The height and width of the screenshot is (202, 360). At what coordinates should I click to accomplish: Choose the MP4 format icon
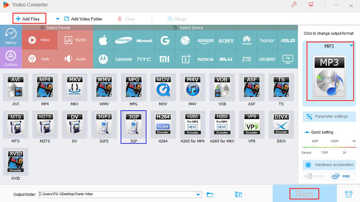(45, 87)
